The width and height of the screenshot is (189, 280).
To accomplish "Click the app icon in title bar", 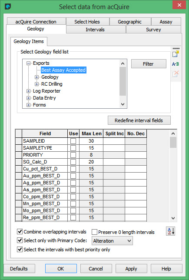I will pyautogui.click(x=8, y=7).
